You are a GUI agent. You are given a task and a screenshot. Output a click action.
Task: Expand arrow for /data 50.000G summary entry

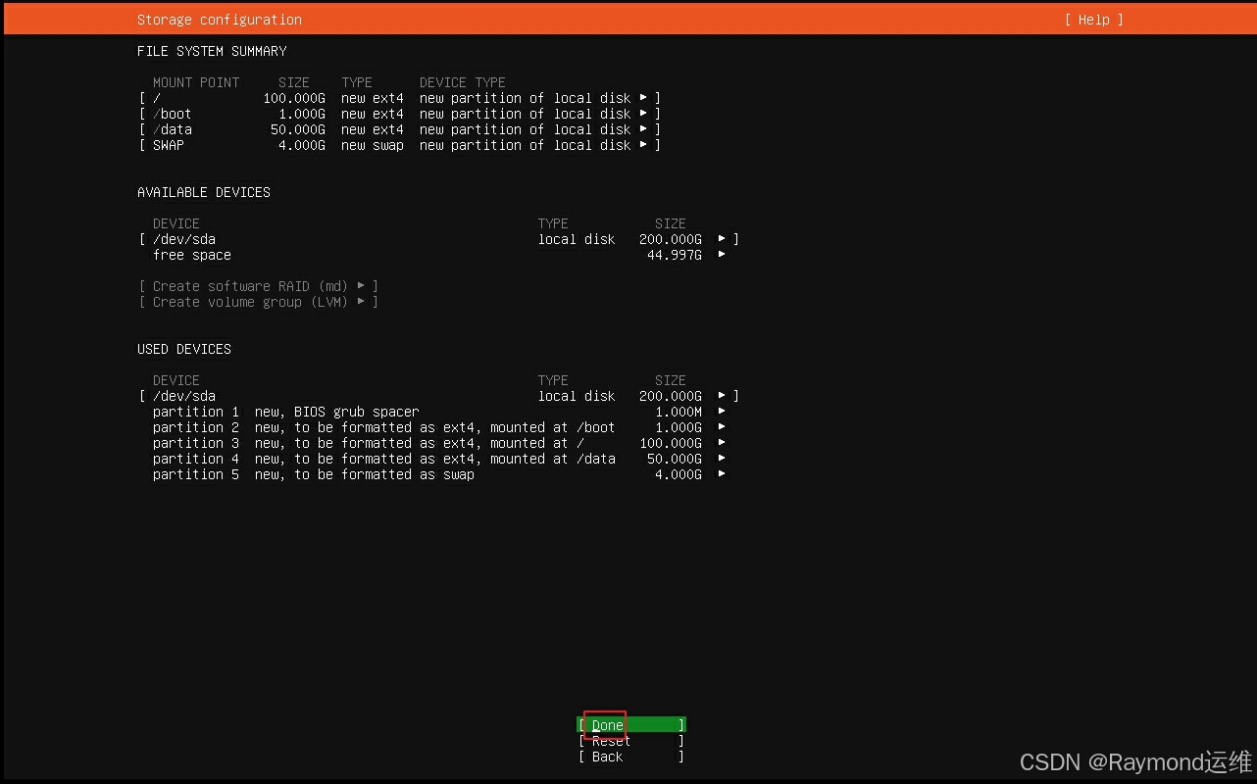(643, 129)
